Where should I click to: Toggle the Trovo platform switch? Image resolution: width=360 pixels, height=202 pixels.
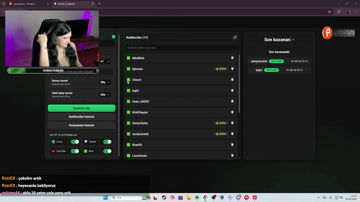(75, 142)
